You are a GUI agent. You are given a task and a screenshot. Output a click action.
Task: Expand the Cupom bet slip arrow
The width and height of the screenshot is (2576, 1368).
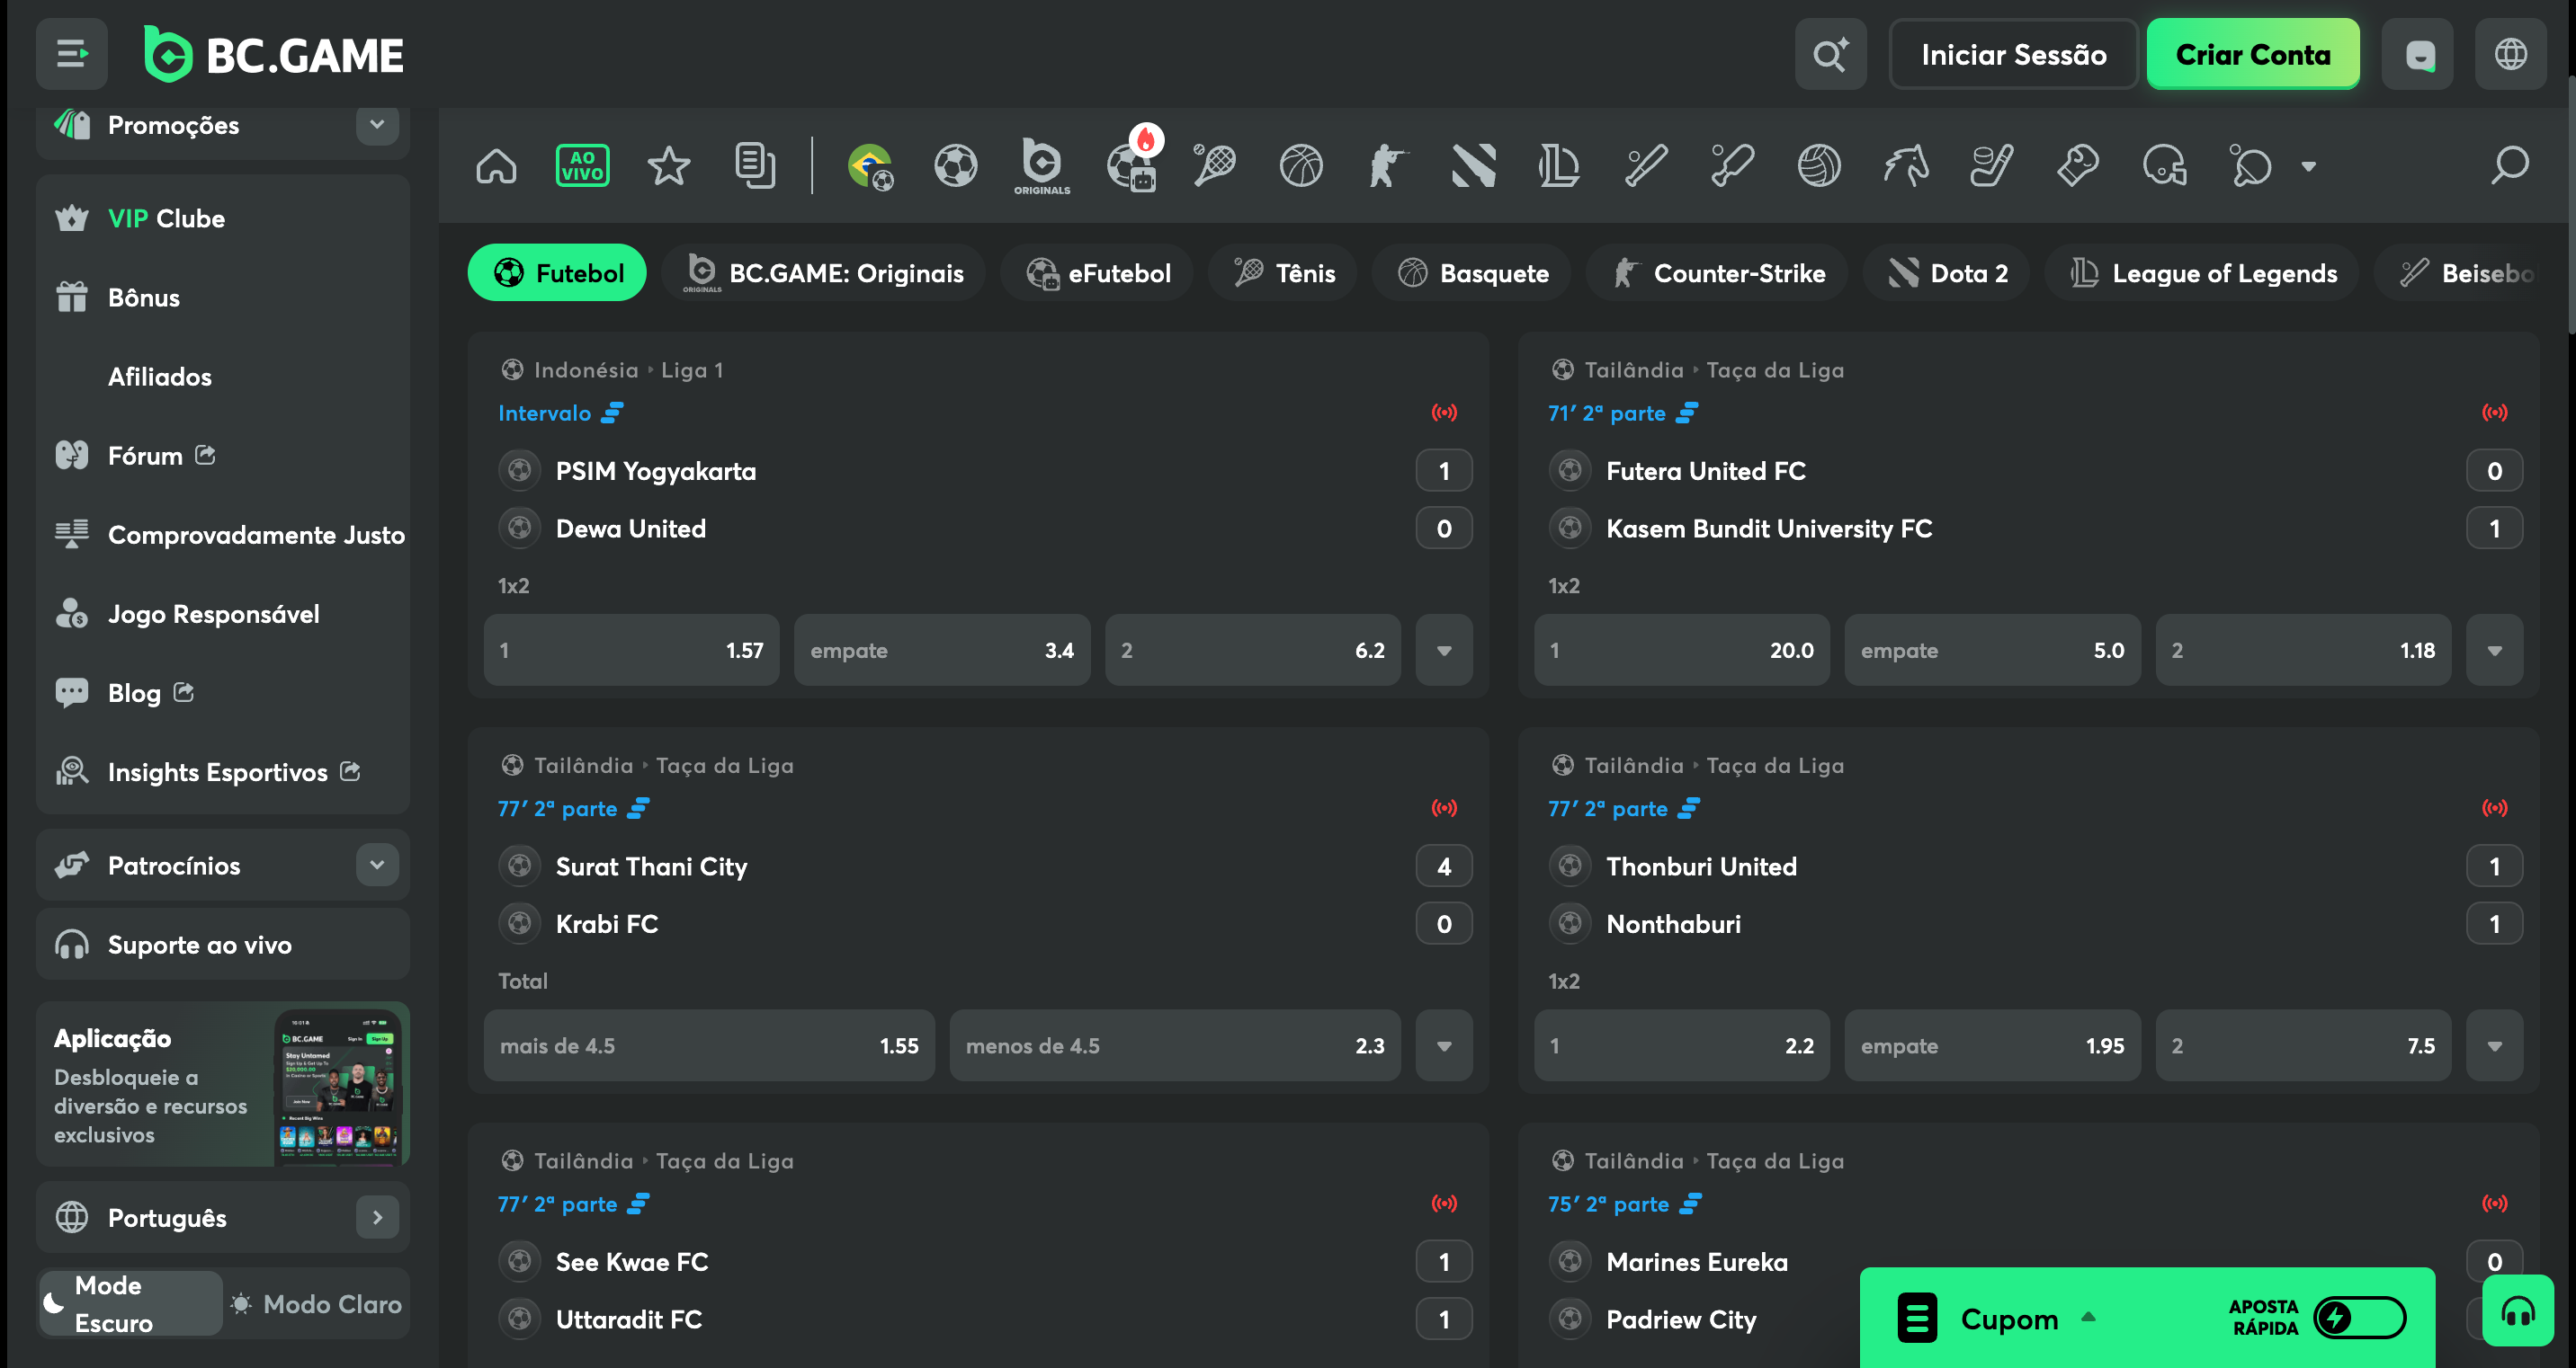point(2088,1317)
